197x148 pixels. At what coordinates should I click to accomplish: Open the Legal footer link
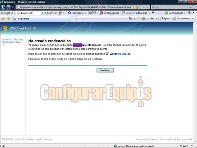click(x=39, y=139)
